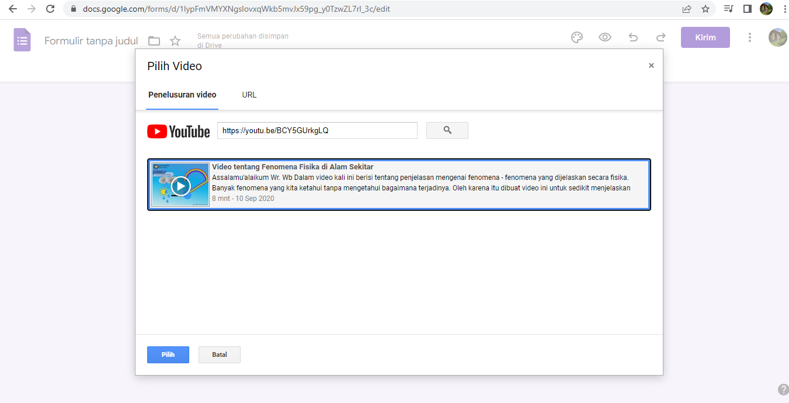Select the Fenomena Fisika video thumbnail

click(x=180, y=185)
